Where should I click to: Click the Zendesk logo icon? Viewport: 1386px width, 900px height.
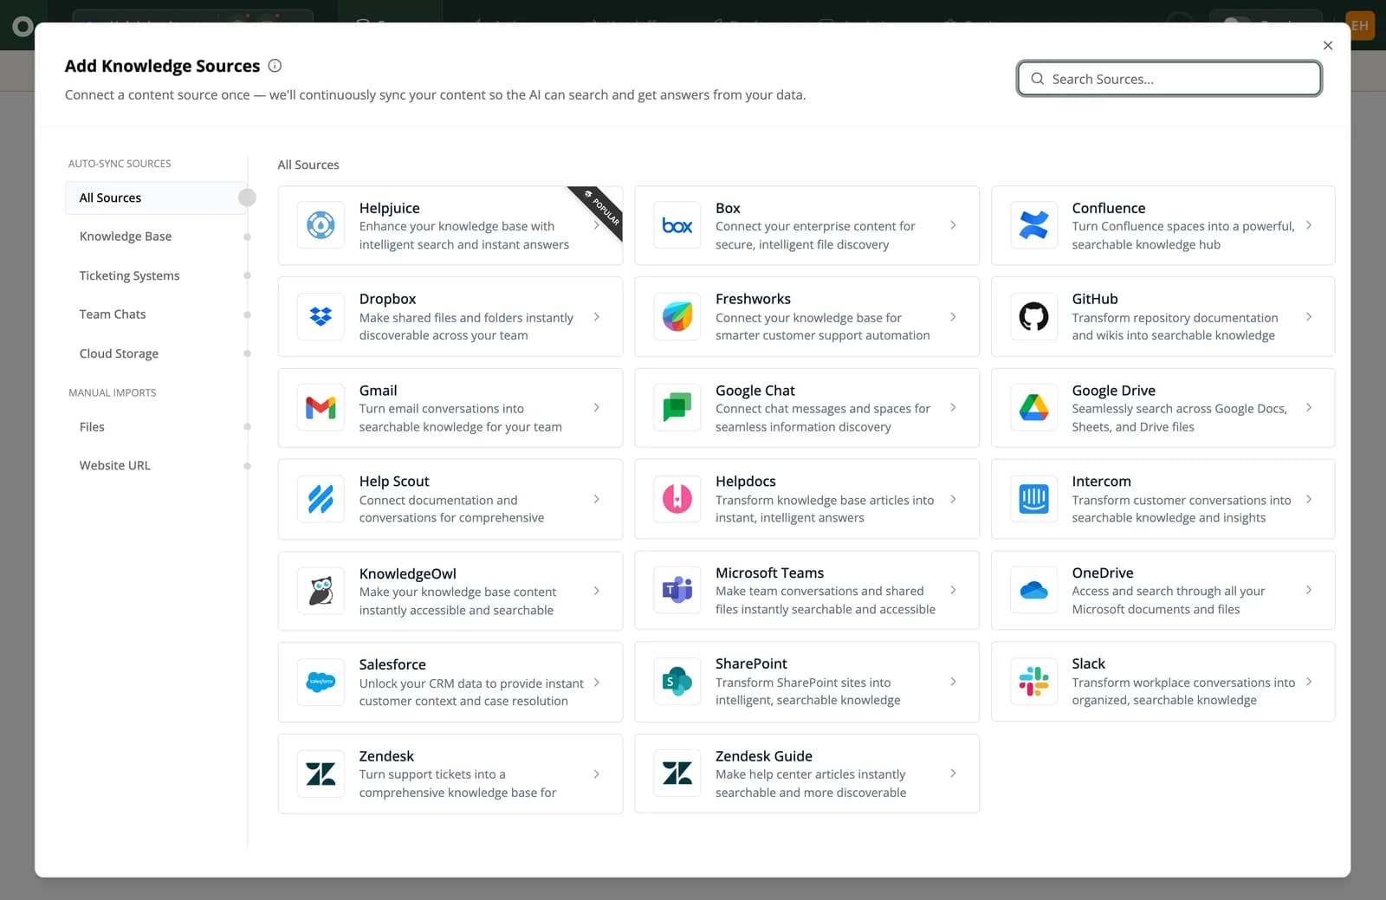(x=321, y=774)
